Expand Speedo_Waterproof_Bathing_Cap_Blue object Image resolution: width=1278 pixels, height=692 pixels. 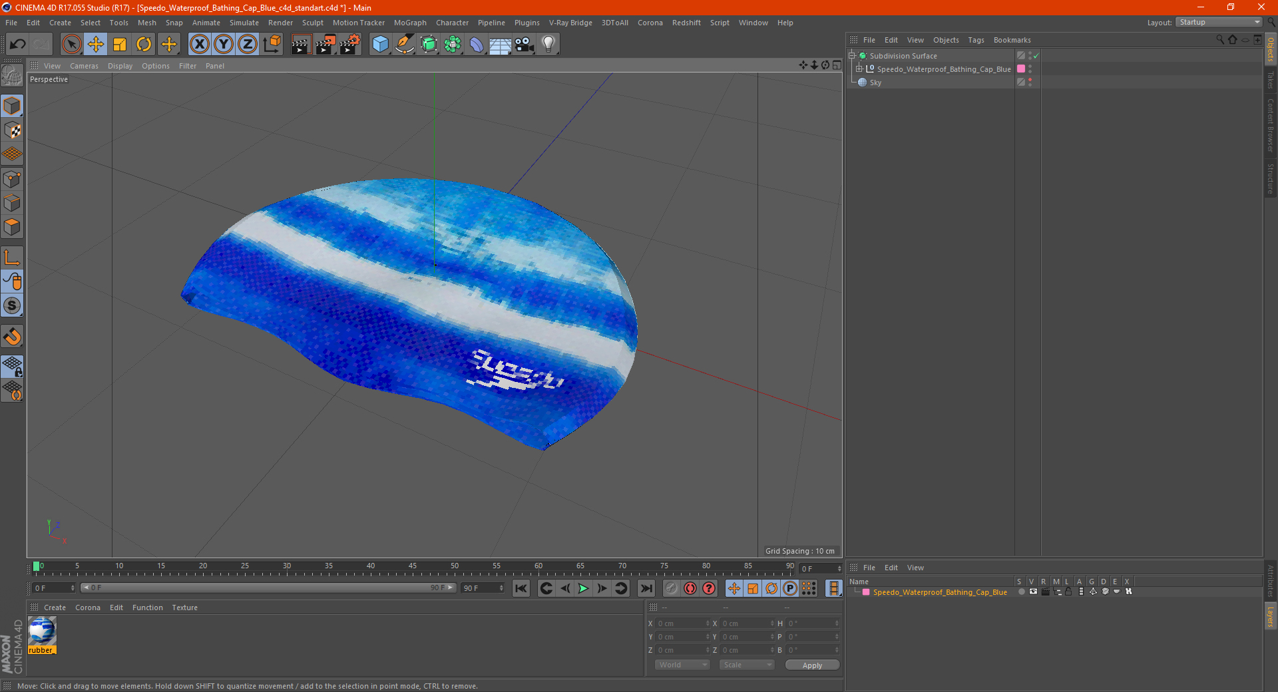point(859,69)
